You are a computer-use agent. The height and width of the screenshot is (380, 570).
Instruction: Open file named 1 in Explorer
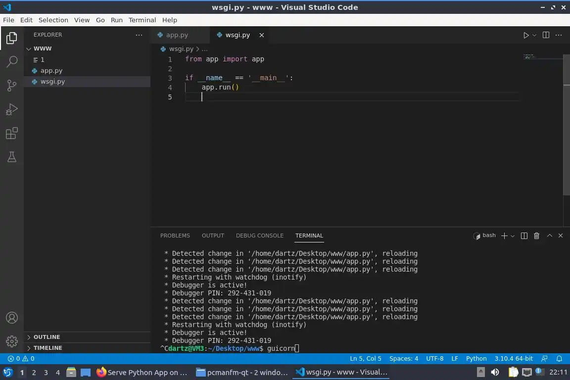point(87,60)
